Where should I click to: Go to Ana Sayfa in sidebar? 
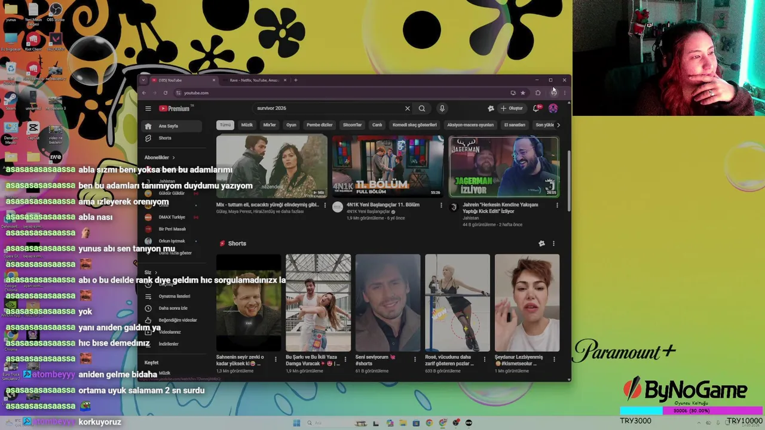click(170, 126)
